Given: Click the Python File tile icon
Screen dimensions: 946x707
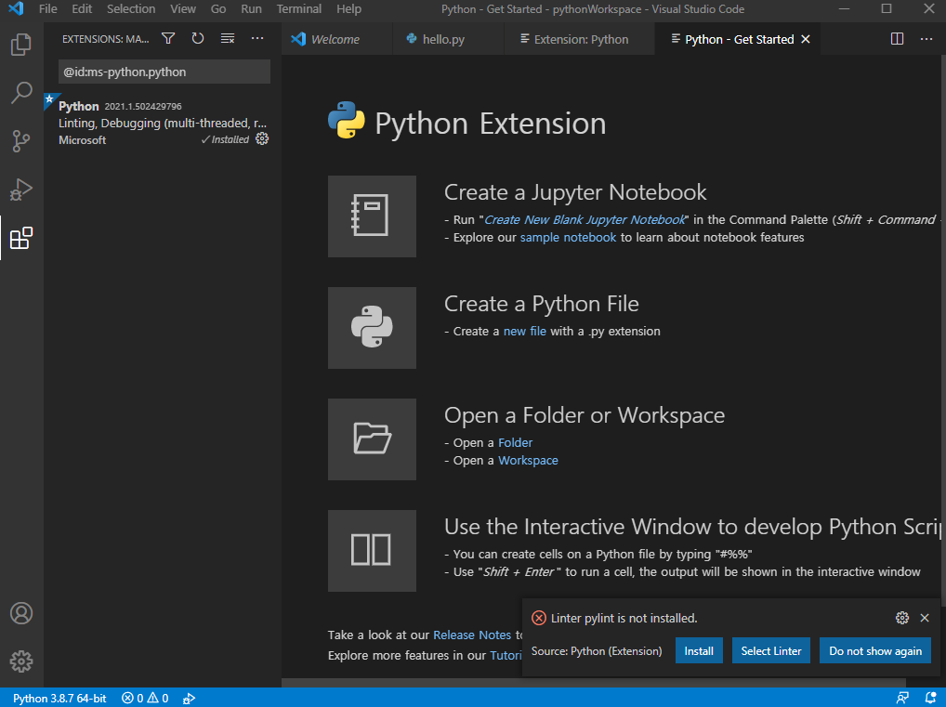Looking at the screenshot, I should pos(372,328).
